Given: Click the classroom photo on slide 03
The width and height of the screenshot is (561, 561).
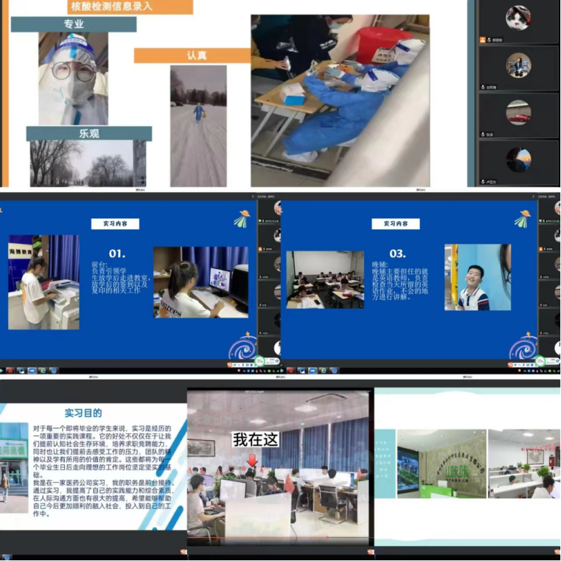Looking at the screenshot, I should [325, 279].
